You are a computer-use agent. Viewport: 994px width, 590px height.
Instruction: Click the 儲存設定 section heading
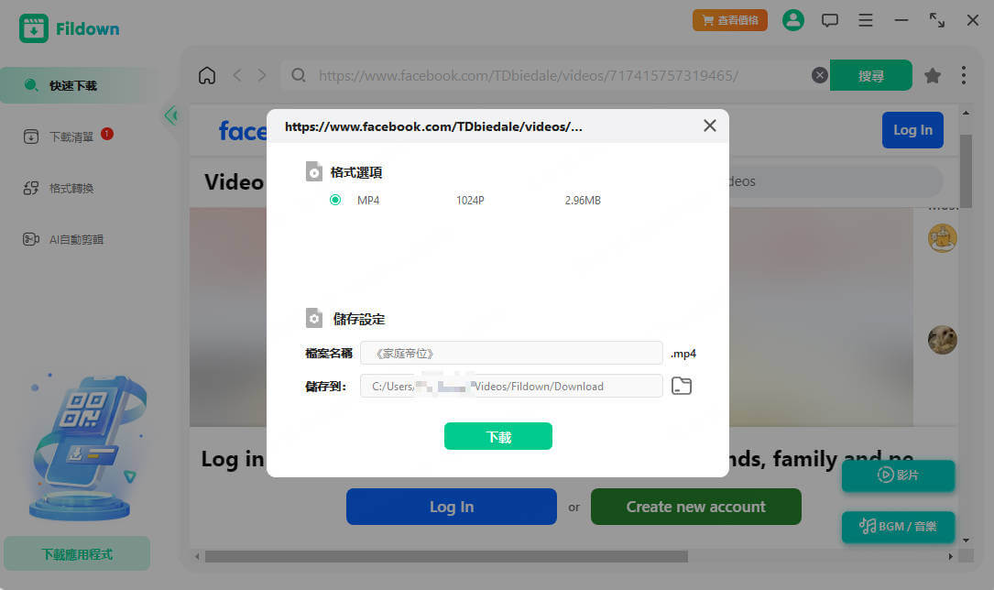[x=359, y=319]
